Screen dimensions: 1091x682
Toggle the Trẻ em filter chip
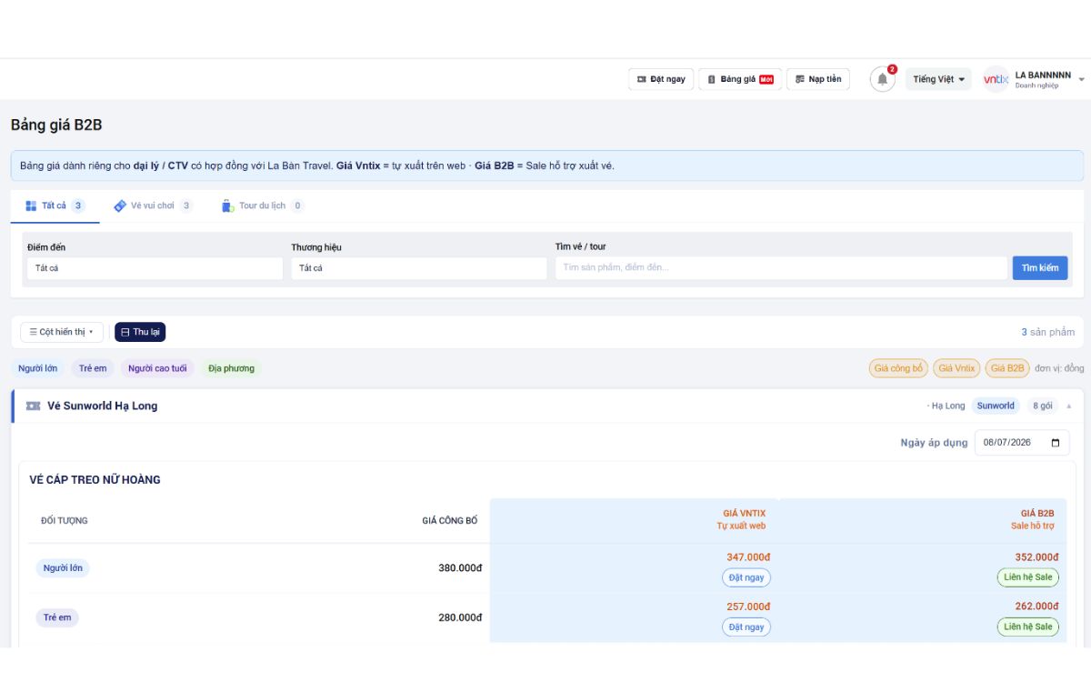pos(93,368)
